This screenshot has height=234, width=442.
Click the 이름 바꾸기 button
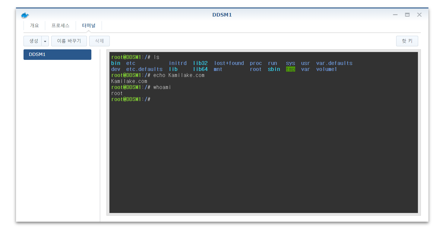[69, 41]
